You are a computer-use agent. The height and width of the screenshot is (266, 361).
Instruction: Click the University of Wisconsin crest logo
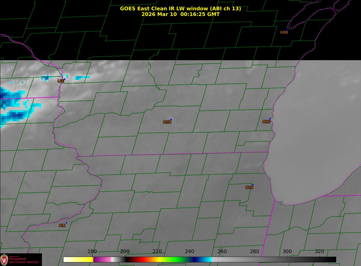click(4, 260)
